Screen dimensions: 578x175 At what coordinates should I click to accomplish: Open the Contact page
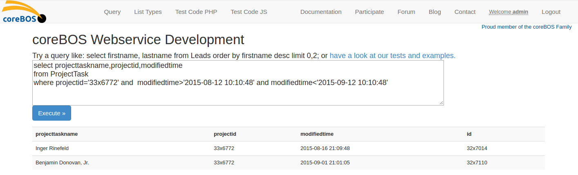465,12
